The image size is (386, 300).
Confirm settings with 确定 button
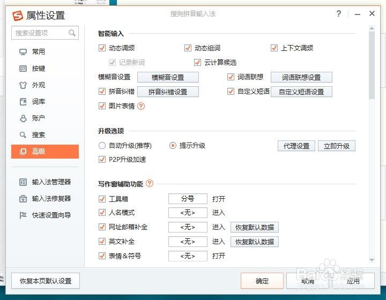262,281
